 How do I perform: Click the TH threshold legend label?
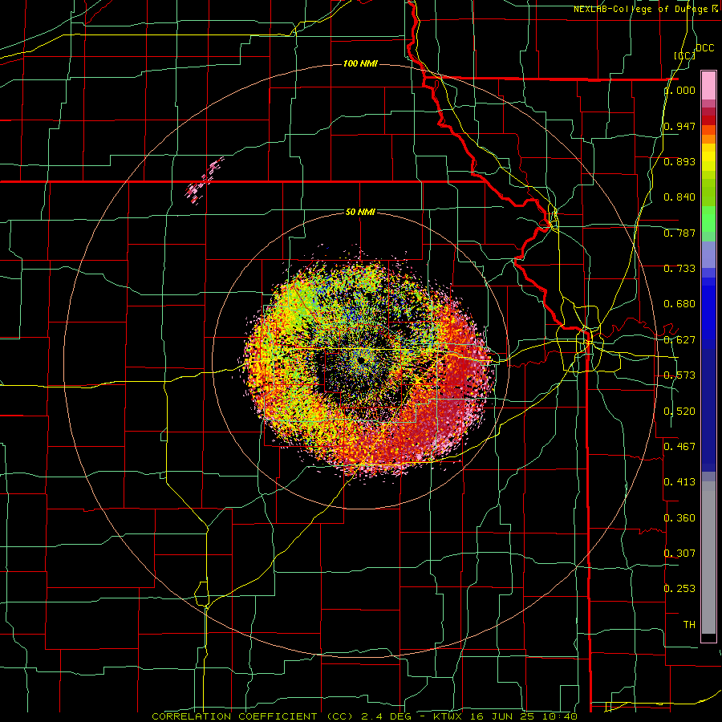(689, 625)
